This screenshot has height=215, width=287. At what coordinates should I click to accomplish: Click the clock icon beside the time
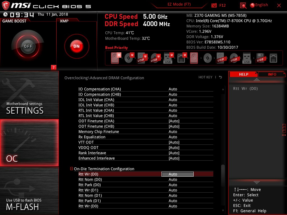coord(6,15)
